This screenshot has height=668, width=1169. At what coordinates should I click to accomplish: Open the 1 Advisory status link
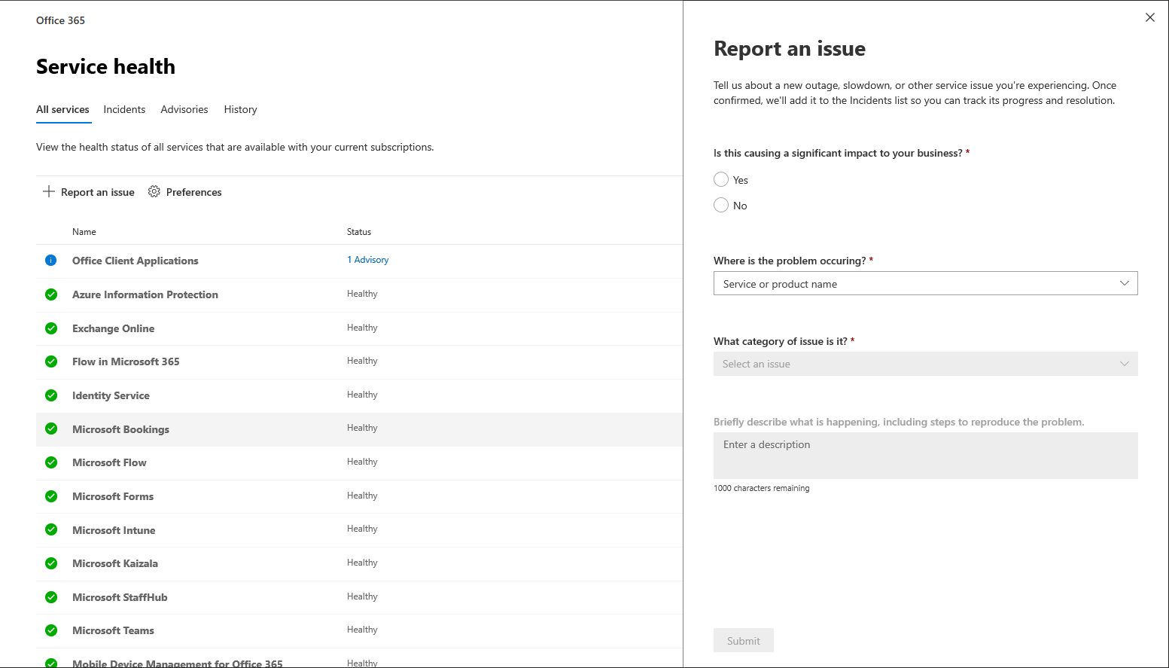click(368, 260)
